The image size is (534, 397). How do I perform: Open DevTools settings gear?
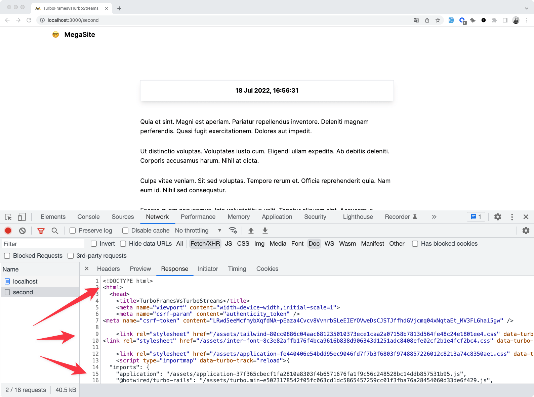(x=498, y=217)
